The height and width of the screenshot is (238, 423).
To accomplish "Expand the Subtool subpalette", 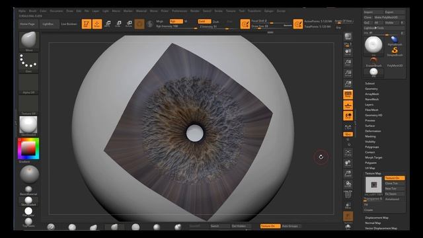I will coord(370,83).
